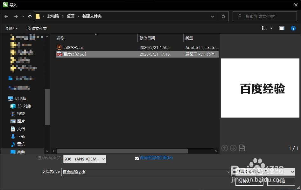
Task: Click the previous page arrow in preview
Action: tap(224, 148)
